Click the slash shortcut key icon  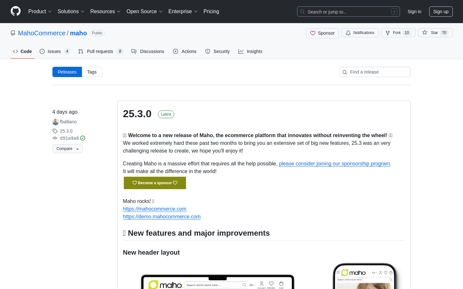click(x=394, y=12)
